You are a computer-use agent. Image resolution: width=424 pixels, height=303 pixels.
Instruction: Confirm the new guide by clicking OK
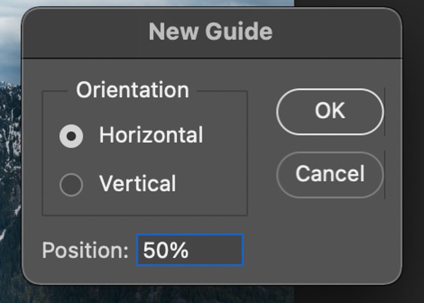(x=329, y=111)
